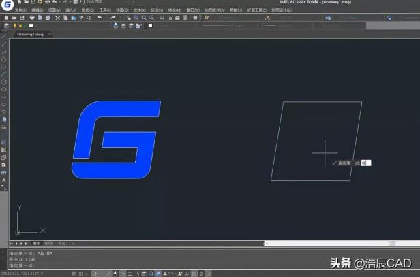Click the Match Properties brush icon

pos(81,18)
